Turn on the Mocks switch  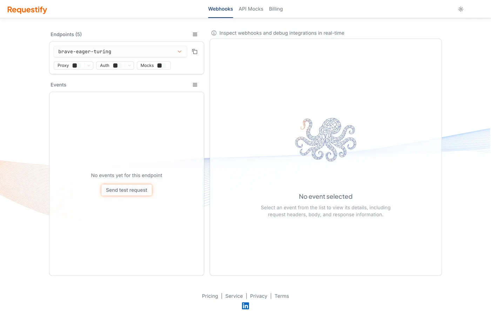161,65
